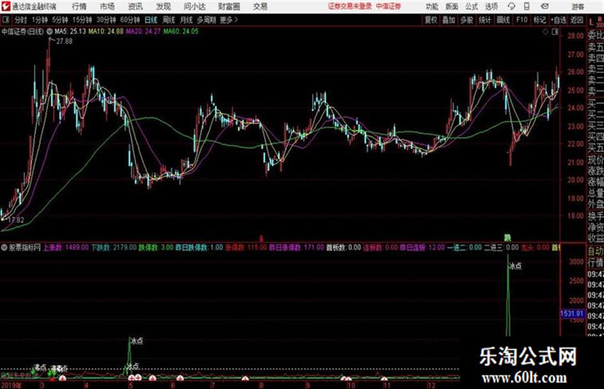
Task: Switch to the 分时 period tab
Action: (21, 20)
